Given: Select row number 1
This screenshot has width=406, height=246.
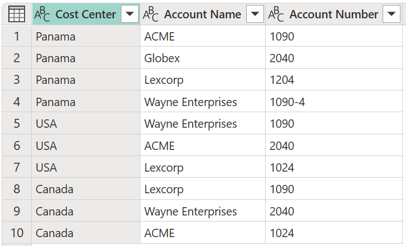Looking at the screenshot, I should tap(17, 36).
